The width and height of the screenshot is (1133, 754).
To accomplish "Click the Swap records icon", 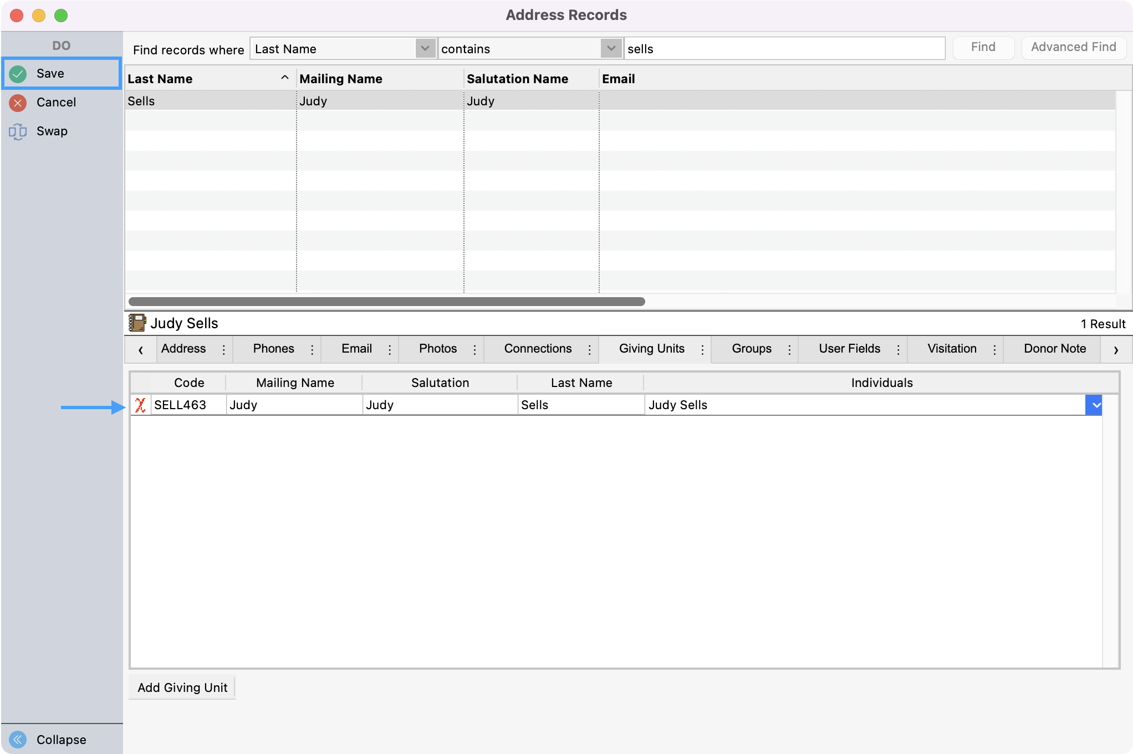I will (x=18, y=131).
